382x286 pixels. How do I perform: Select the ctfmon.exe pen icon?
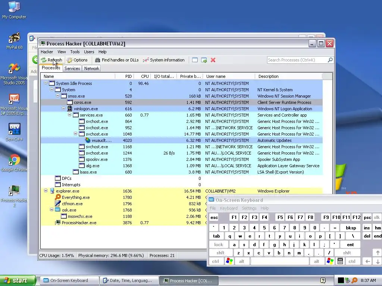58,204
